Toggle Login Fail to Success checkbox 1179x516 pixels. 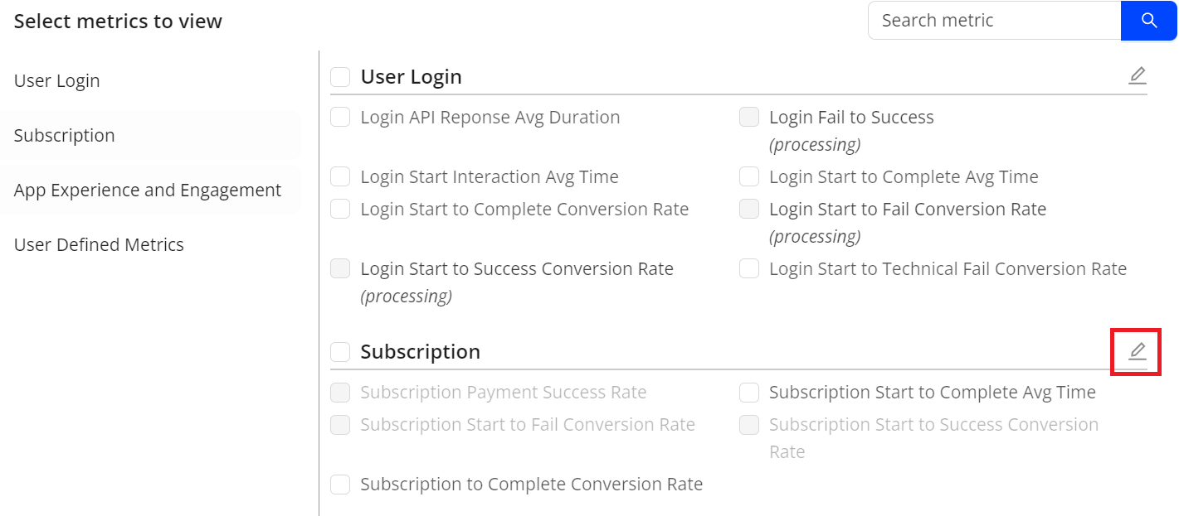[x=749, y=118]
